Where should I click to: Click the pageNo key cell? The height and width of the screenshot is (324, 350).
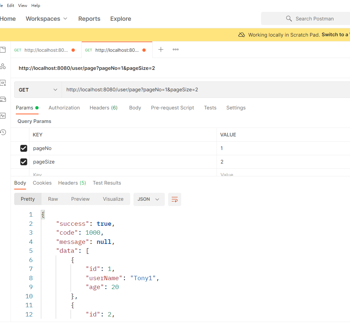123,148
